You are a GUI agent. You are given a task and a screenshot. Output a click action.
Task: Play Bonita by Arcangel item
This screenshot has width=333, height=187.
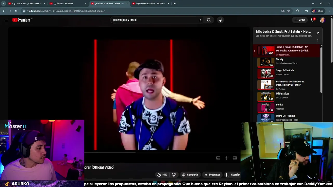pos(287,108)
